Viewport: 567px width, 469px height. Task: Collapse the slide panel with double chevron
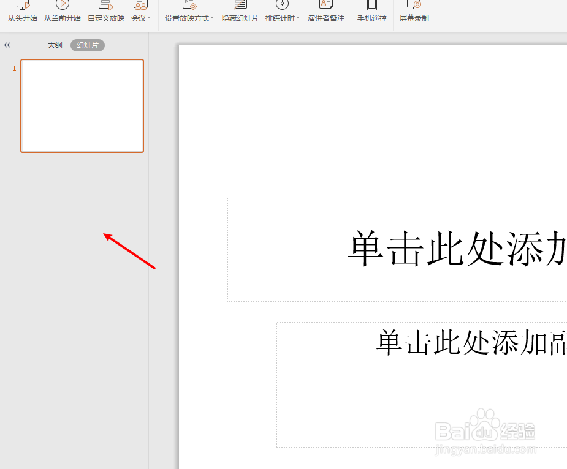click(7, 45)
